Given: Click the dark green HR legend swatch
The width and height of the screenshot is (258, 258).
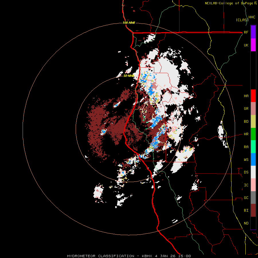Looking at the screenshot, I should coord(253,134).
